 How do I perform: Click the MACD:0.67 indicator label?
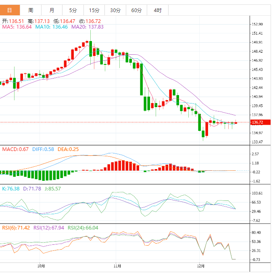[x=15, y=149]
